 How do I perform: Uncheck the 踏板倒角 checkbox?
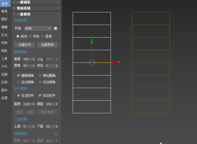coord(19,75)
